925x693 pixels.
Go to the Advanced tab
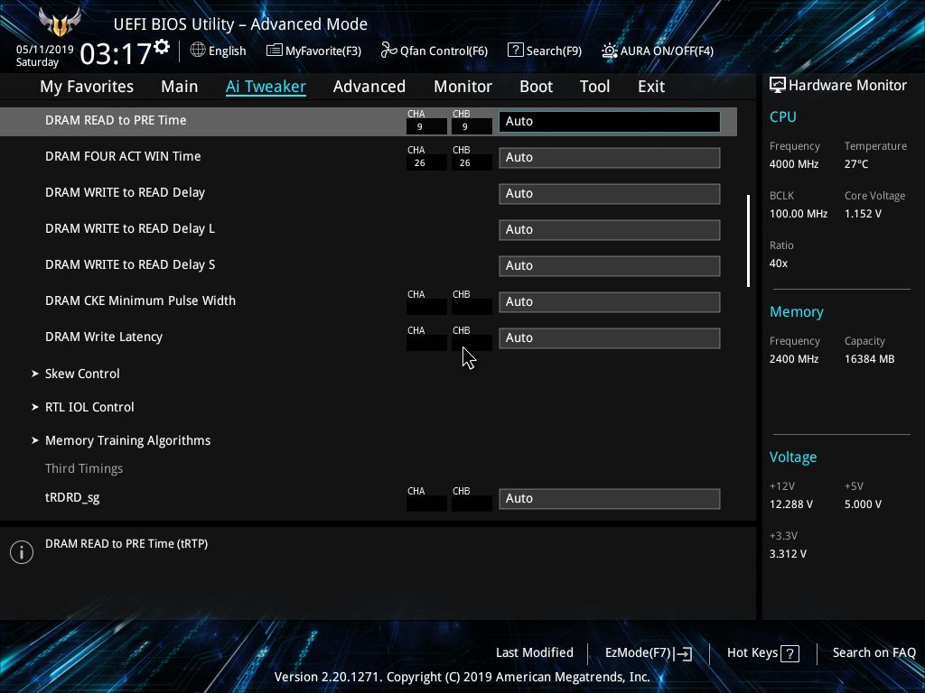(x=369, y=87)
